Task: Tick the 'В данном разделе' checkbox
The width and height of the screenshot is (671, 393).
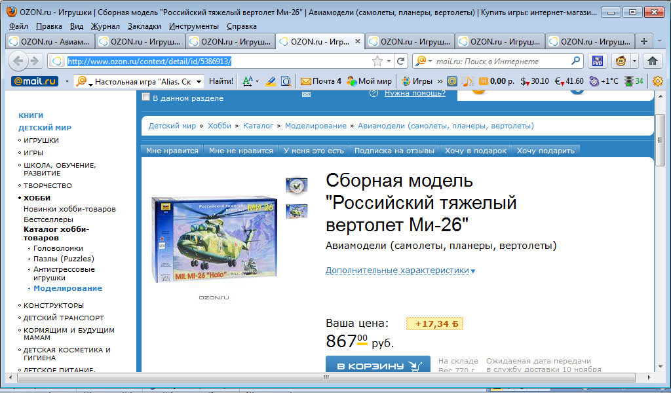Action: coord(145,97)
